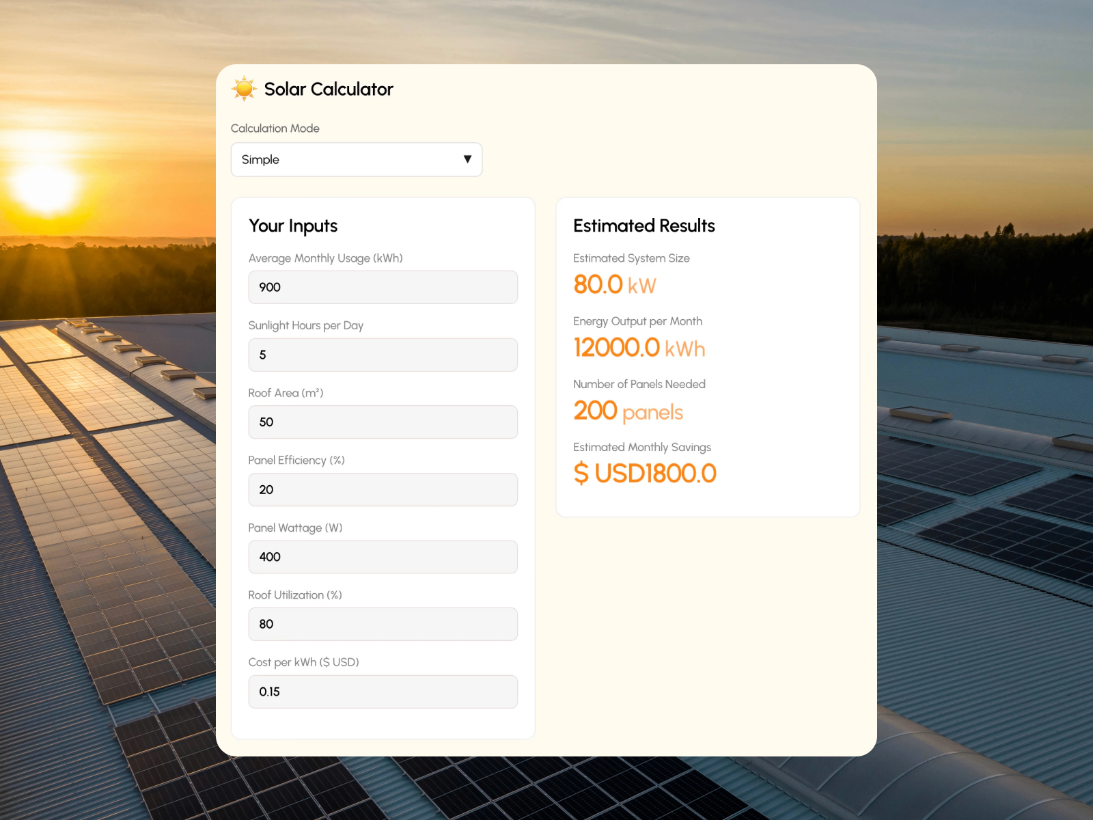This screenshot has height=820, width=1093.
Task: Click the 200 panels result value
Action: pos(628,411)
